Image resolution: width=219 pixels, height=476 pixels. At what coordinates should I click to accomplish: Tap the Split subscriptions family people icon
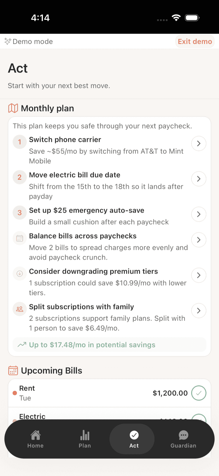(20, 309)
